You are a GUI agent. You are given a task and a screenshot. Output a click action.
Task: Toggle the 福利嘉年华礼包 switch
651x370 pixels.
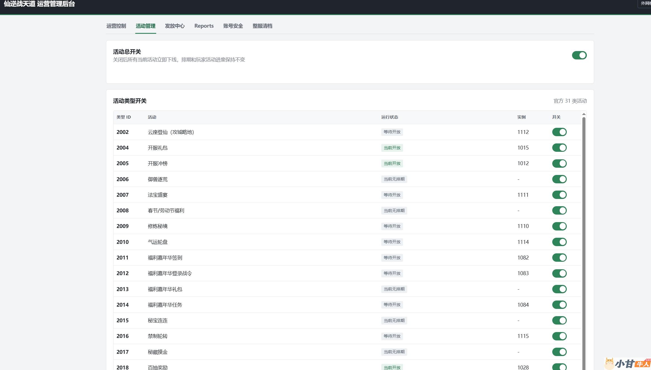[559, 289]
